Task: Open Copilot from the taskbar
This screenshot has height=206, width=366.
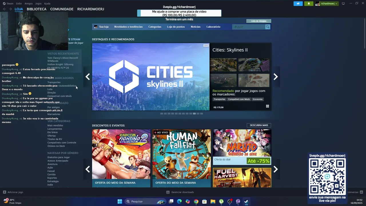Action: tap(188, 201)
